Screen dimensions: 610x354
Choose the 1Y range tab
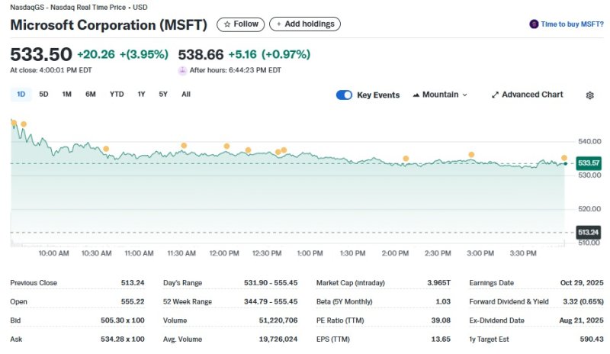[x=141, y=95]
